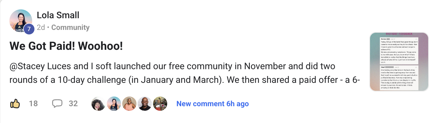Click the 18 likes count
The width and height of the screenshot is (433, 123).
[33, 104]
